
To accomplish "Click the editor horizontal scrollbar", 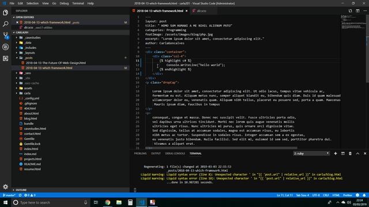I will point(221,148).
